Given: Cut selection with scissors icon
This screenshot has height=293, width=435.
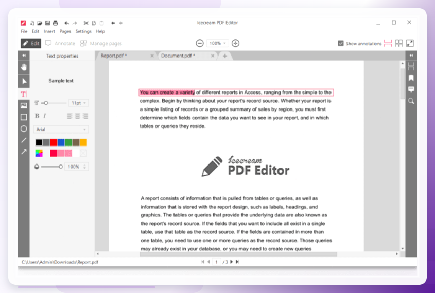Looking at the screenshot, I should pyautogui.click(x=86, y=23).
